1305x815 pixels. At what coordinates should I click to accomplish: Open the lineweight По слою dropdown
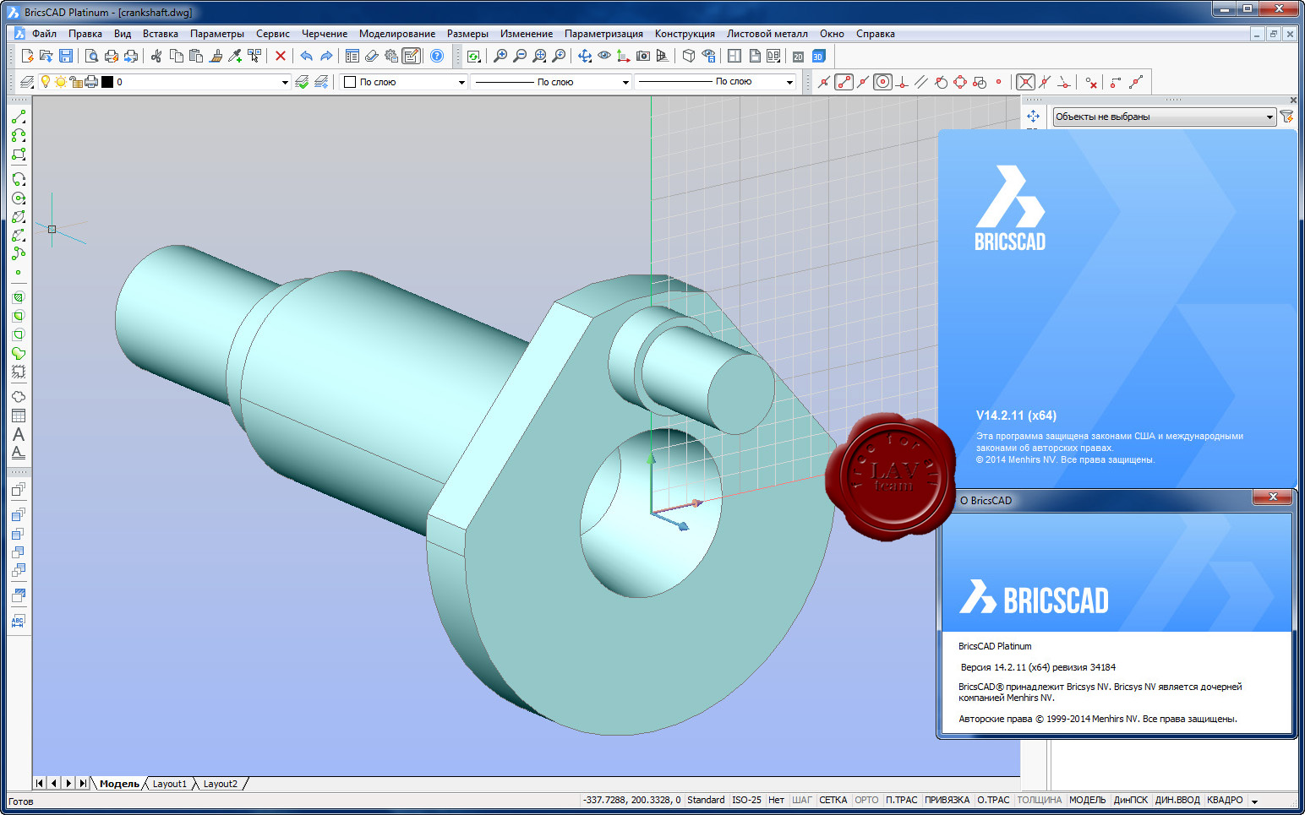pyautogui.click(x=789, y=82)
